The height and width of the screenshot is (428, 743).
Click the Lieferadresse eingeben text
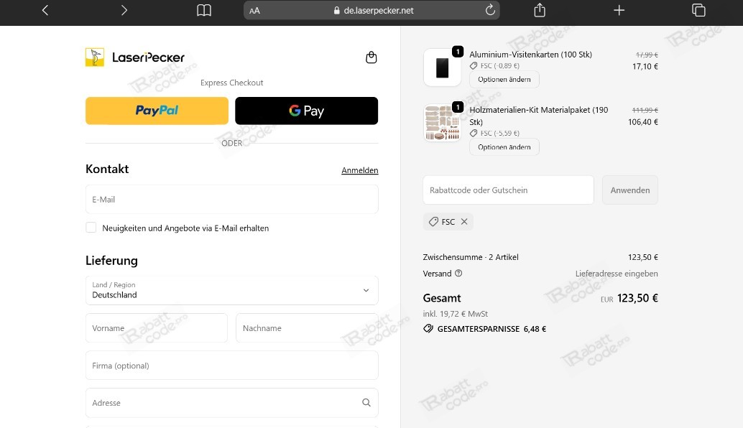617,274
